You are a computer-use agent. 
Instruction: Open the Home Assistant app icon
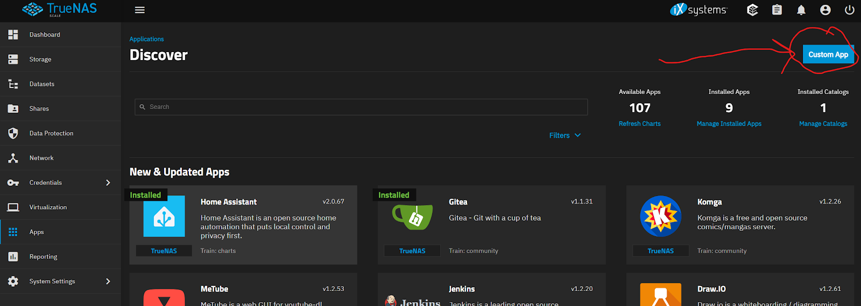coord(164,216)
